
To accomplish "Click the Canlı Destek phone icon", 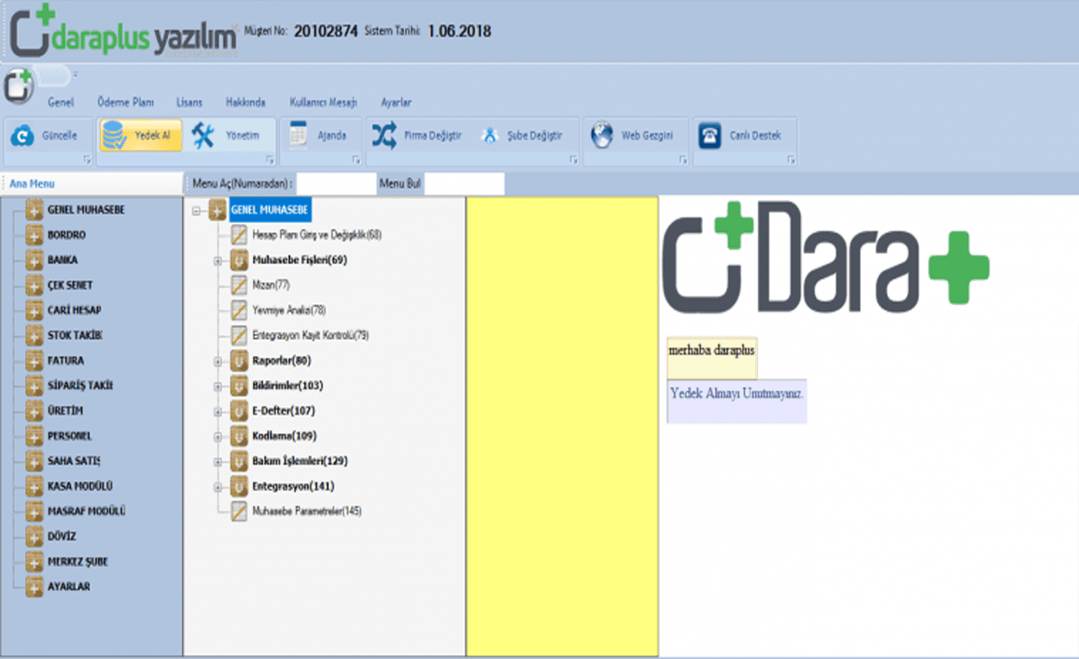I will pos(709,135).
